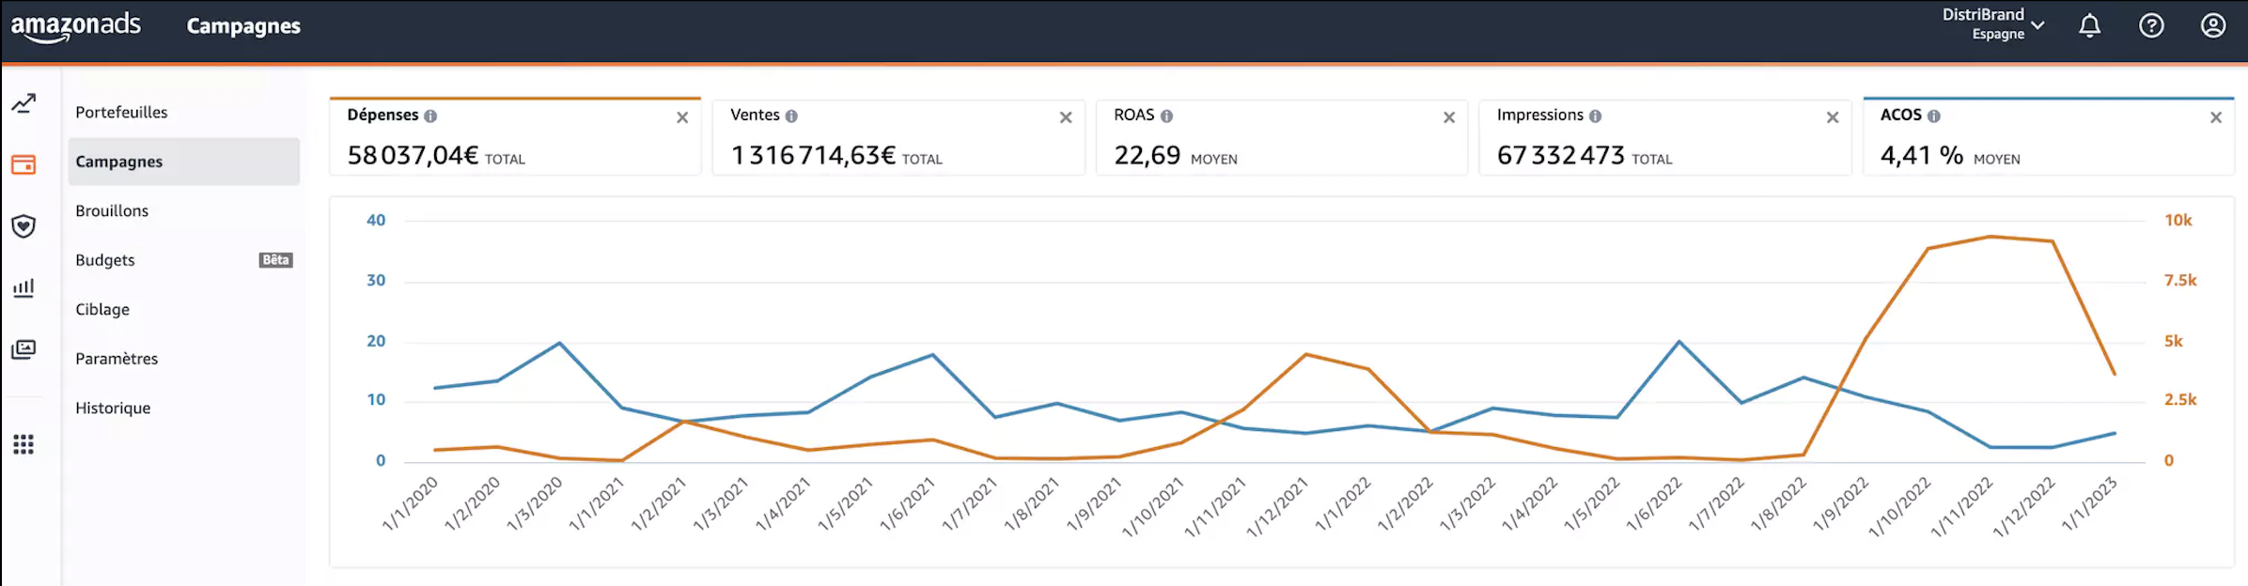Click the bar chart reports sidebar icon

[23, 287]
